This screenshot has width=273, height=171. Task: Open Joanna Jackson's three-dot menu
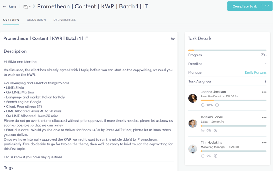tap(264, 92)
